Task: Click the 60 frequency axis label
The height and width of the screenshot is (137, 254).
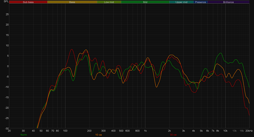Action: (x=47, y=131)
